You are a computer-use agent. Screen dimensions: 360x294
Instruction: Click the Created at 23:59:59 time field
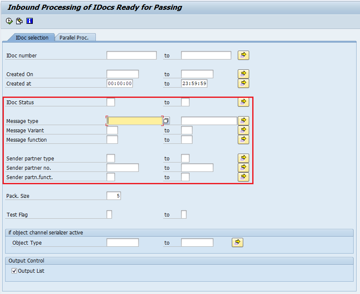[194, 83]
